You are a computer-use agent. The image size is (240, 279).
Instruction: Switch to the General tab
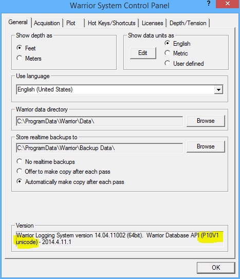(x=18, y=23)
